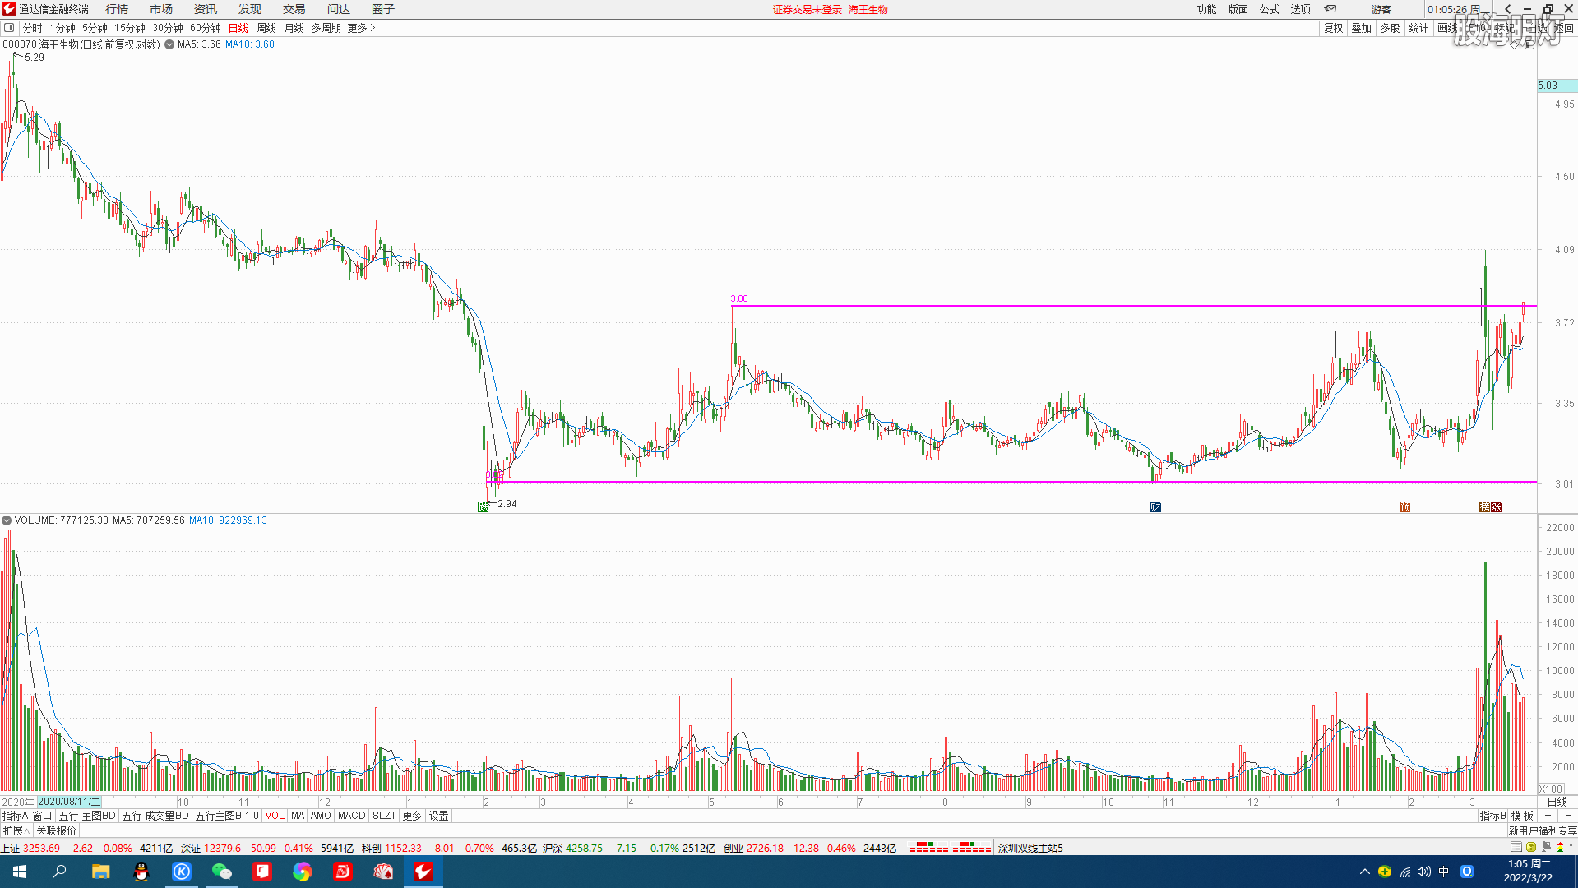Open the 交易 menu

point(294,9)
